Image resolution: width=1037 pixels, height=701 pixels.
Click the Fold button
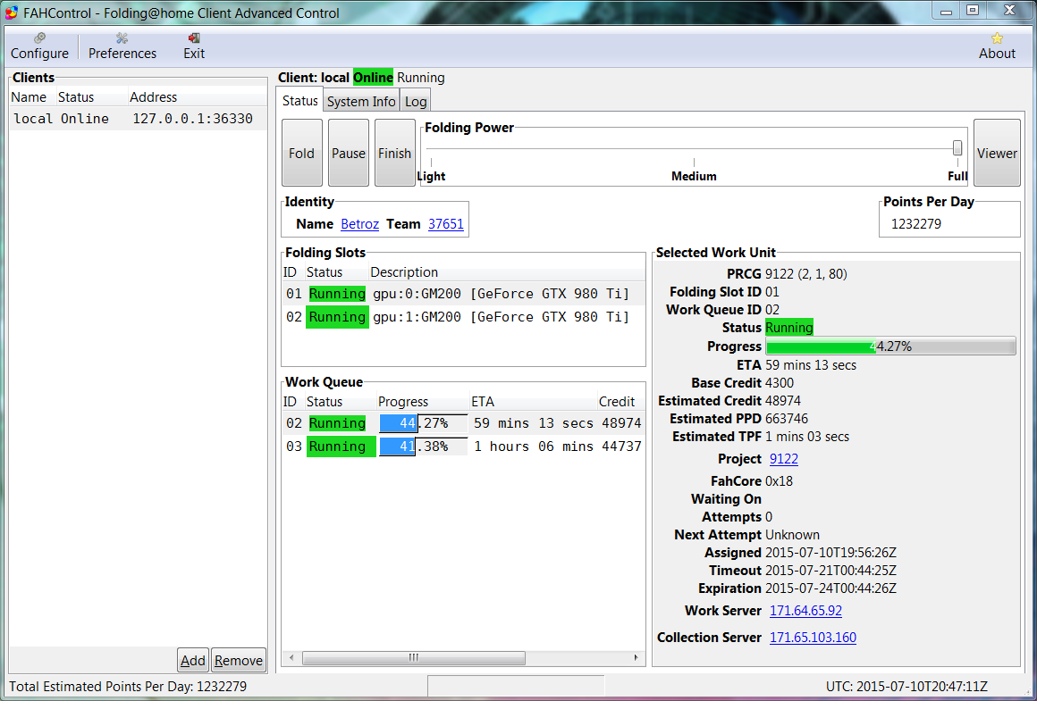click(x=301, y=153)
